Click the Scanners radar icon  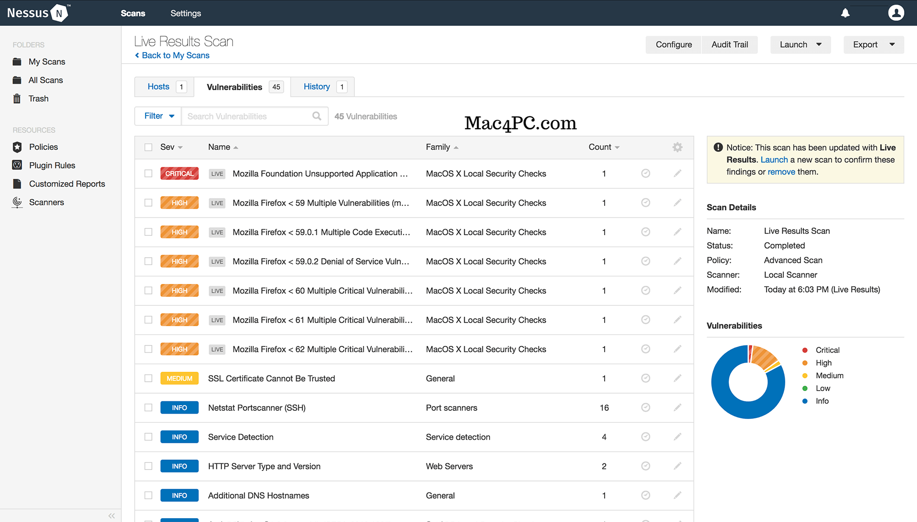click(x=17, y=202)
